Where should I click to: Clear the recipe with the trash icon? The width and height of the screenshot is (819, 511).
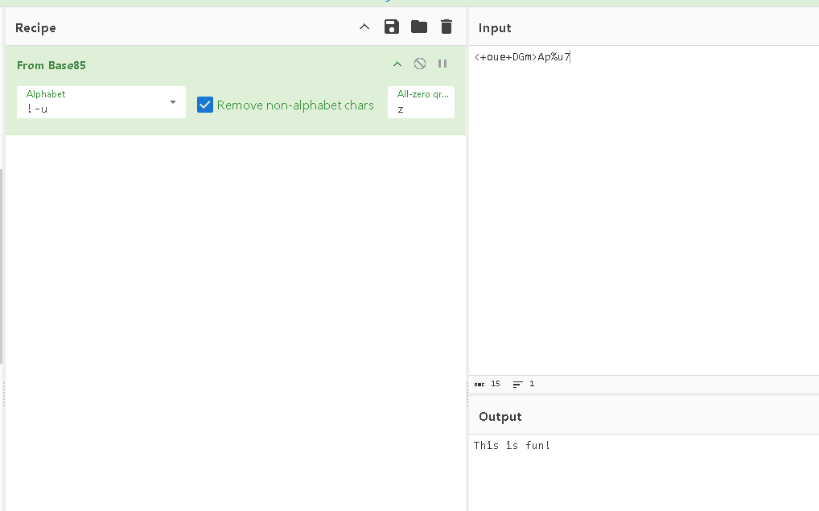click(x=447, y=27)
